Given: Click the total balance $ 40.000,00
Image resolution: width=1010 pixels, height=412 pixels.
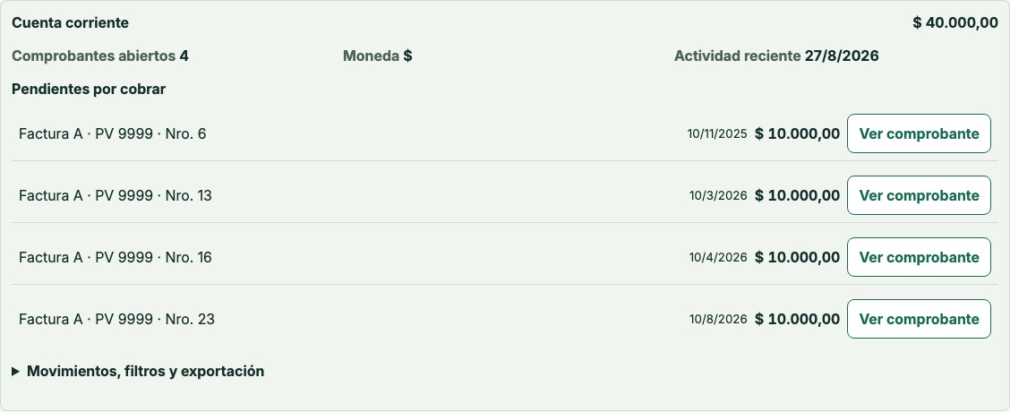Looking at the screenshot, I should pyautogui.click(x=955, y=22).
